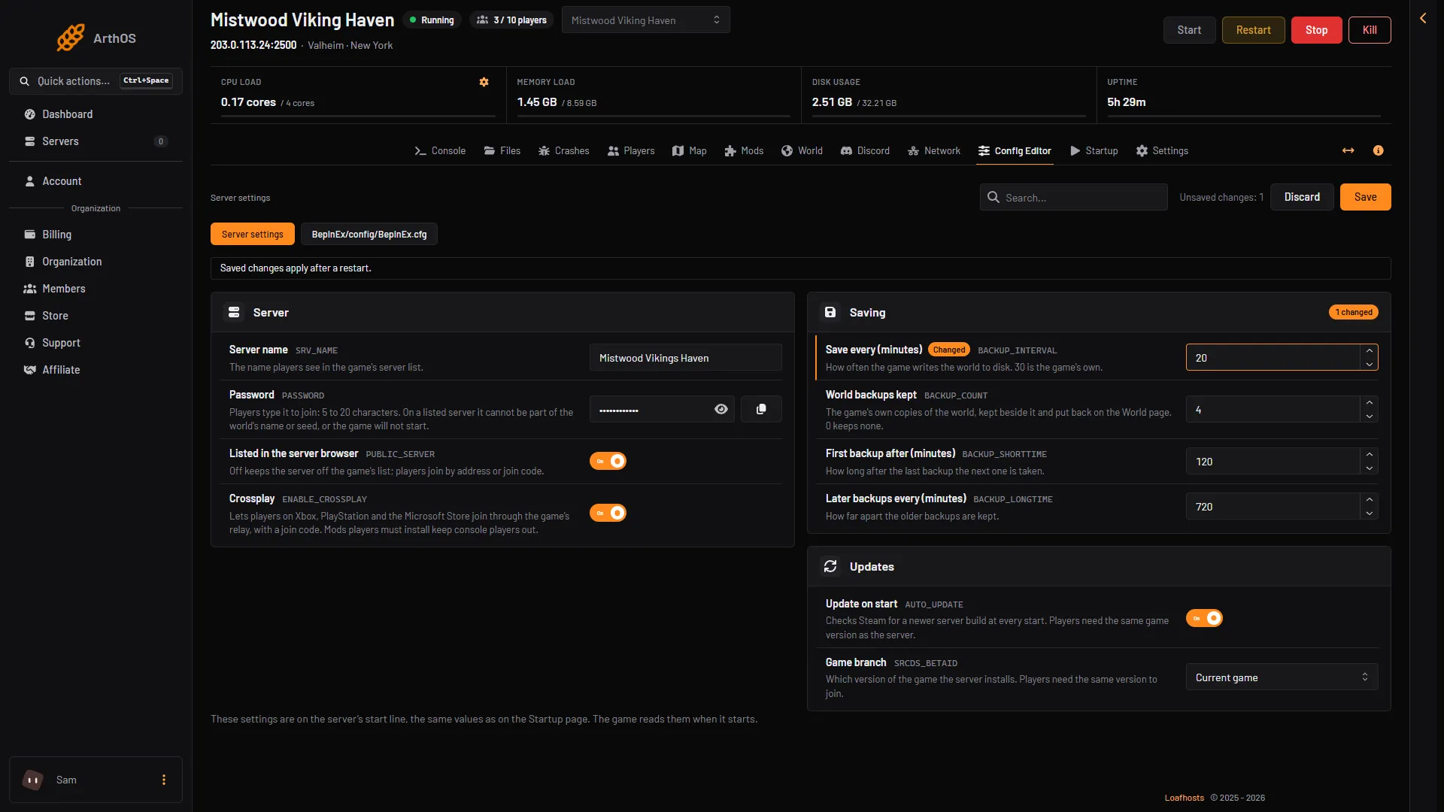Viewport: 1444px width, 812px height.
Task: Open Affiliate sidebar link
Action: (x=96, y=370)
